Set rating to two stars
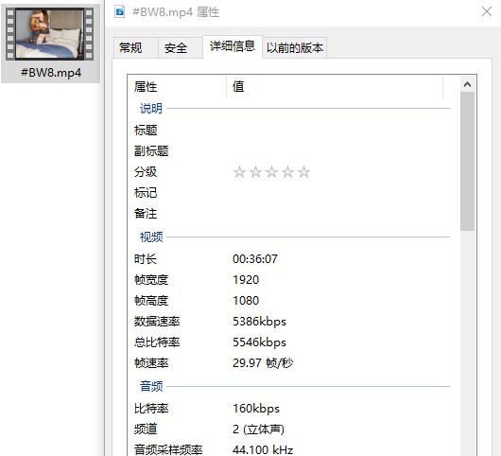Image resolution: width=501 pixels, height=456 pixels. 255,172
